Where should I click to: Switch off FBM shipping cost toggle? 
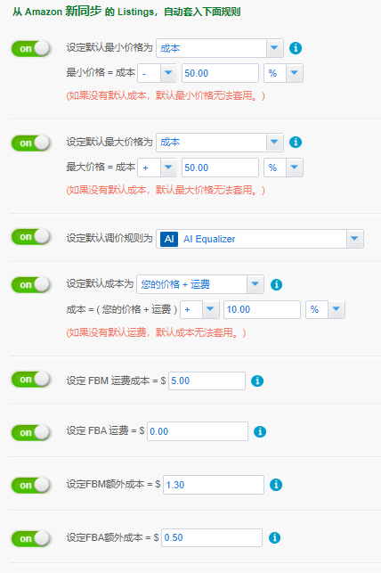(x=30, y=380)
